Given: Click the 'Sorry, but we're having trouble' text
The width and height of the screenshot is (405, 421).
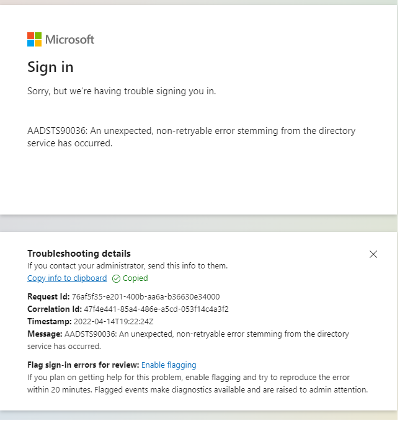Looking at the screenshot, I should point(122,91).
